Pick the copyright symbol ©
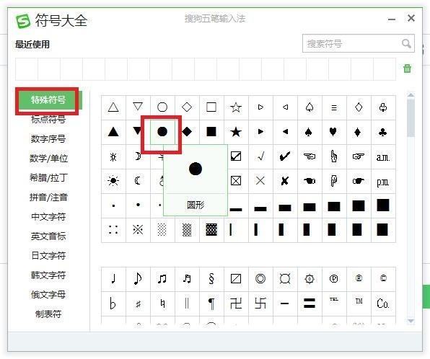This screenshot has height=359, width=430. click(383, 279)
